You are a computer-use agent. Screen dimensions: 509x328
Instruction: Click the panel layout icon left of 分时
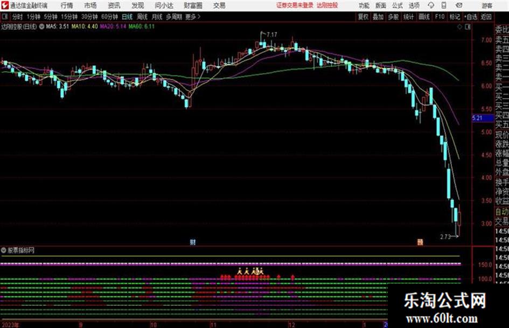pyautogui.click(x=4, y=17)
